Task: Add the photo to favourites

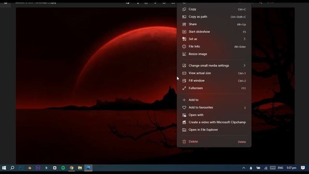Action: coord(214,107)
